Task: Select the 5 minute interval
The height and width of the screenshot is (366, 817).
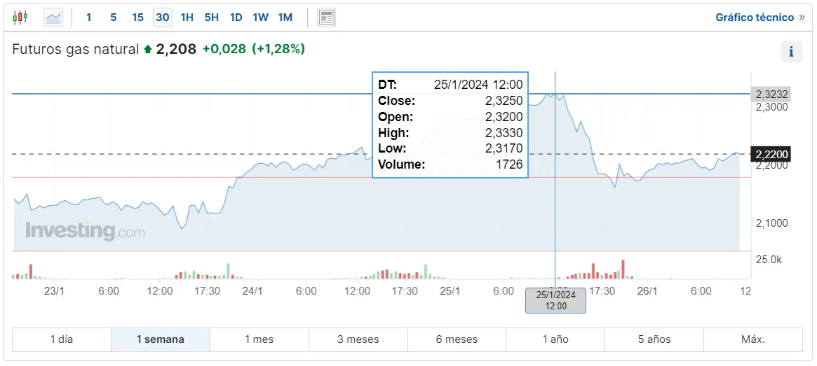Action: [x=114, y=17]
